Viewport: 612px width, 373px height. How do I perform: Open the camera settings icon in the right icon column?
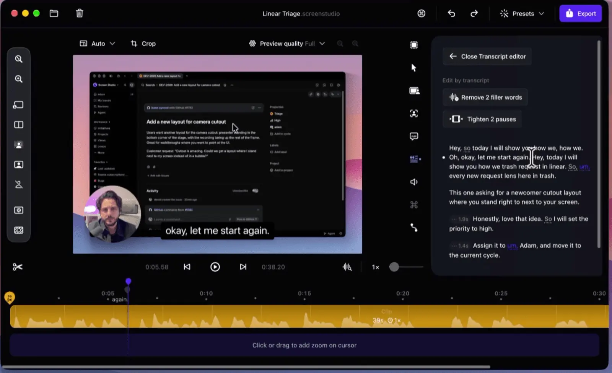coord(414,90)
